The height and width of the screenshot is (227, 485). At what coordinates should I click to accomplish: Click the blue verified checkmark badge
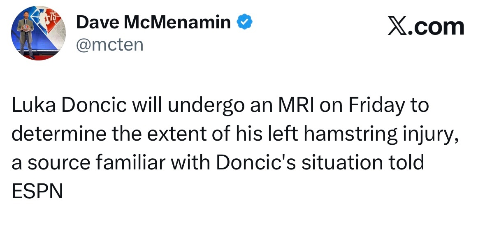click(245, 22)
